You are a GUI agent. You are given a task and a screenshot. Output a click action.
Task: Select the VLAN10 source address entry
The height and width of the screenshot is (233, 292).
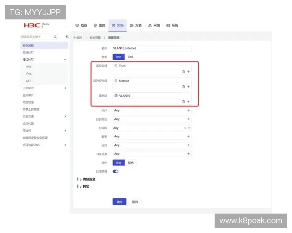tap(122, 96)
